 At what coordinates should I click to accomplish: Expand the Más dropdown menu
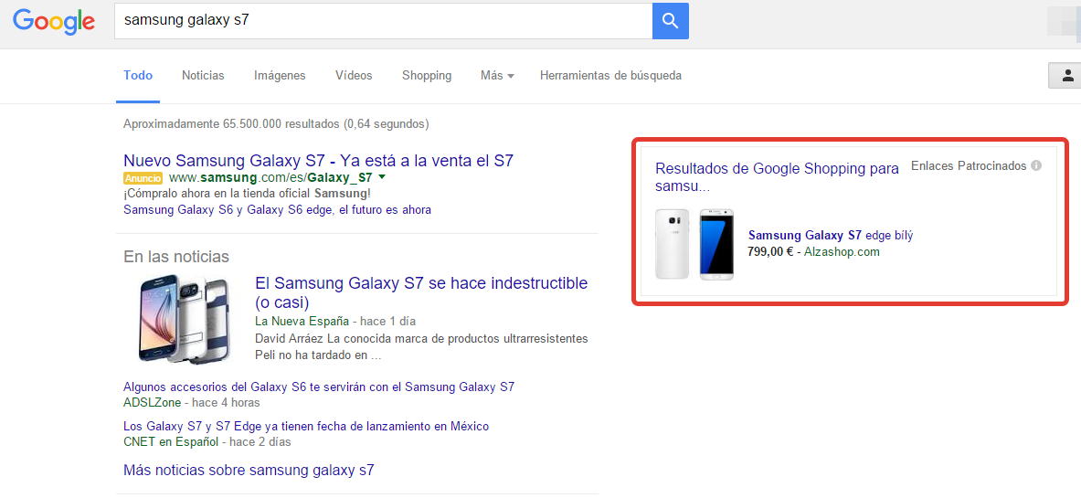[497, 76]
